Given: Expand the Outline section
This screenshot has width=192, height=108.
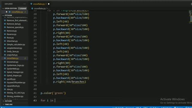Looking at the screenshot, I should click(3, 101).
